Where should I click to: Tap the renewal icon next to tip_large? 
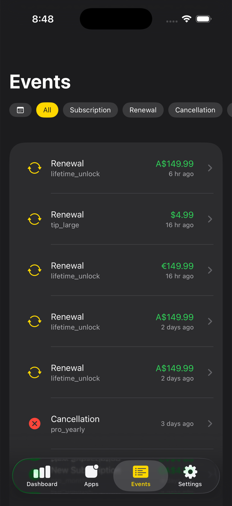pos(34,219)
